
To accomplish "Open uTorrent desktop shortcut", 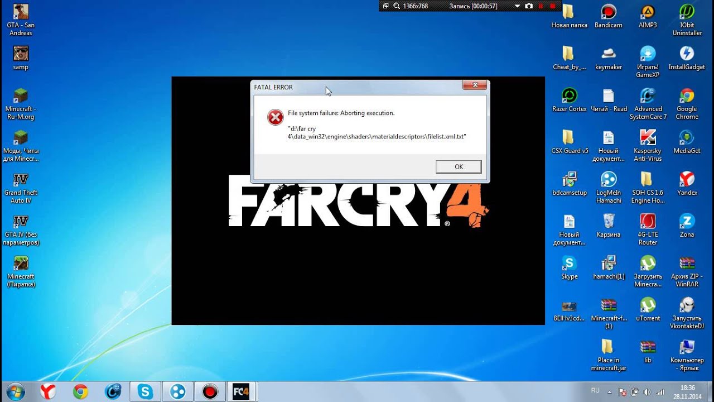I will tap(647, 309).
